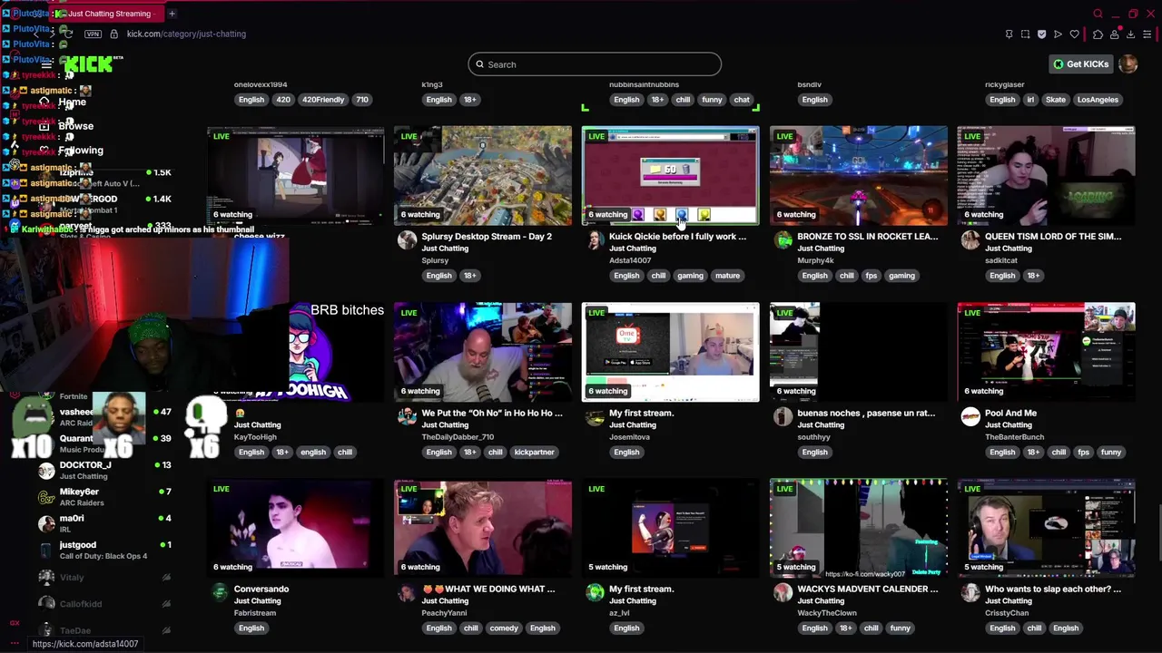1162x653 pixels.
Task: Open Following in the Kick sidebar
Action: (x=80, y=151)
